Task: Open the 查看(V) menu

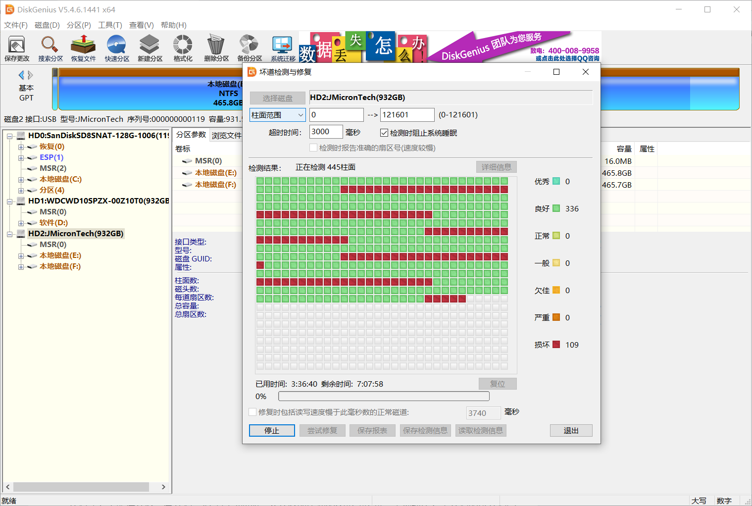Action: click(141, 25)
